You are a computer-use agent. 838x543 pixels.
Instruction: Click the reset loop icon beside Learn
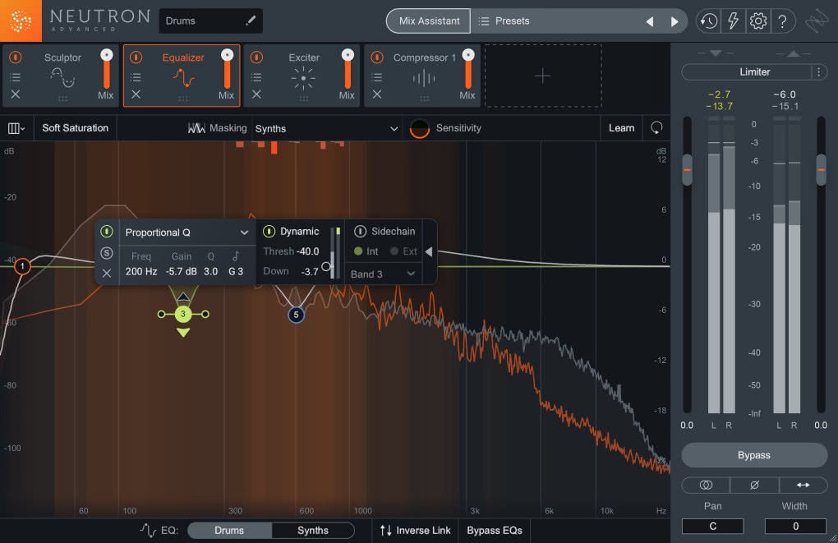pos(656,127)
